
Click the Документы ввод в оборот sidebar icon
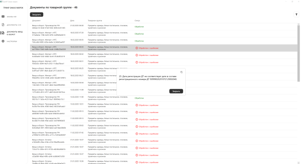click(x=3, y=33)
